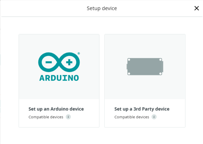
Task: Select the gray 3rd Party board illustration
Action: pyautogui.click(x=145, y=66)
